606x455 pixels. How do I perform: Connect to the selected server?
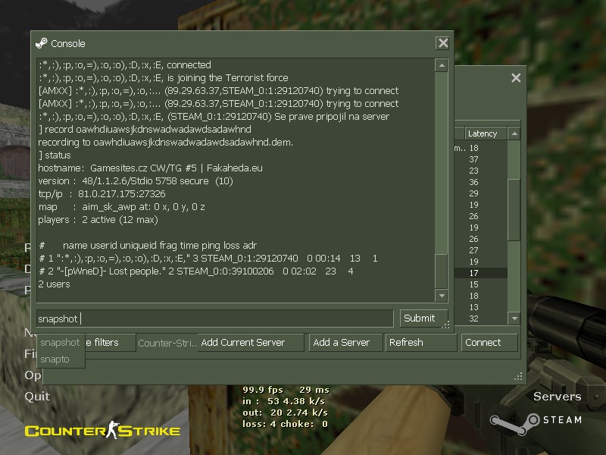pos(489,343)
